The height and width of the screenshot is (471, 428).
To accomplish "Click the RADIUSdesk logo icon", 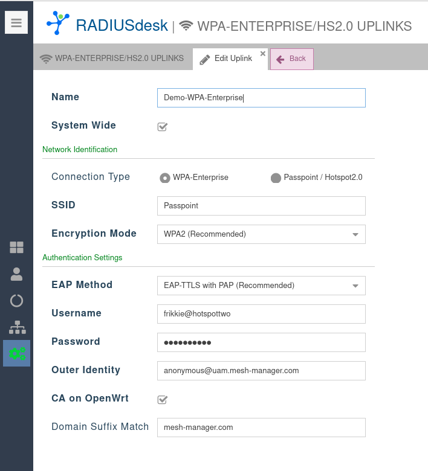I will click(58, 24).
